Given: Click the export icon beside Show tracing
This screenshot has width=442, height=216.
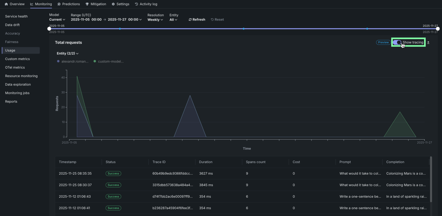Looking at the screenshot, I should [428, 42].
